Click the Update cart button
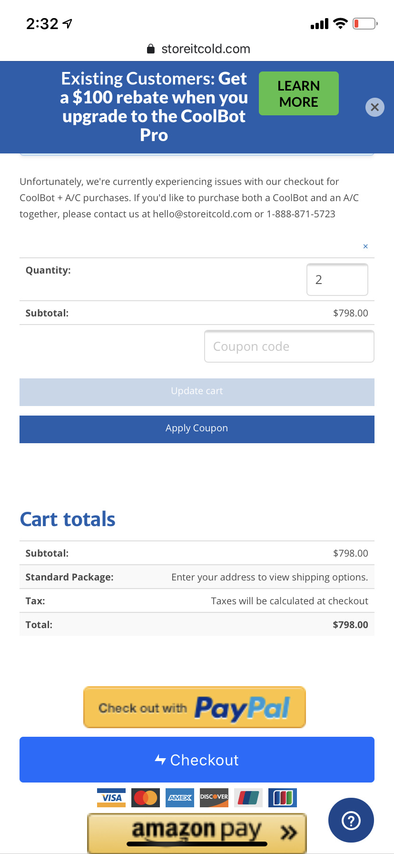The width and height of the screenshot is (394, 854). pos(197,392)
